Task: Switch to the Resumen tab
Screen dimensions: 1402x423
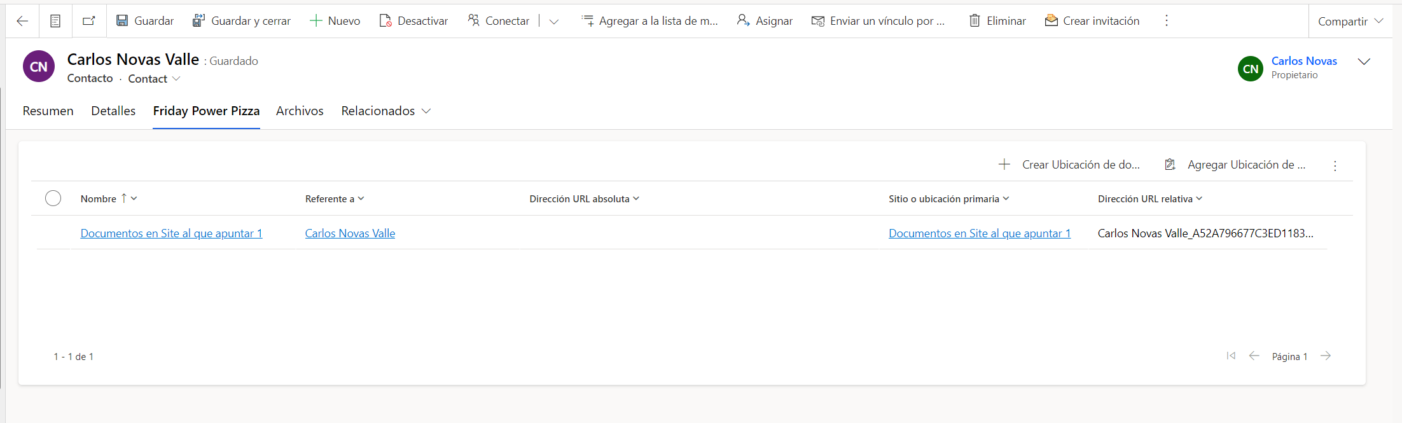Action: [48, 111]
